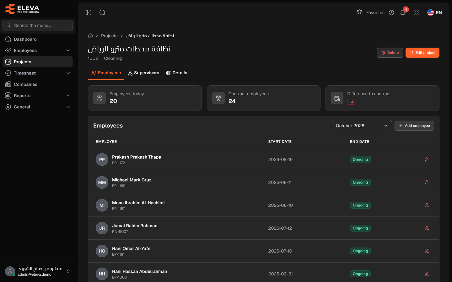Select Projects in the sidebar
452x282 pixels.
[38, 62]
